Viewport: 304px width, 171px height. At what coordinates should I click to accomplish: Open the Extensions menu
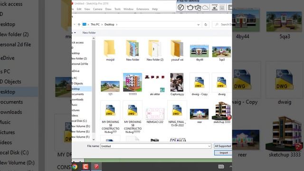pyautogui.click(x=142, y=9)
